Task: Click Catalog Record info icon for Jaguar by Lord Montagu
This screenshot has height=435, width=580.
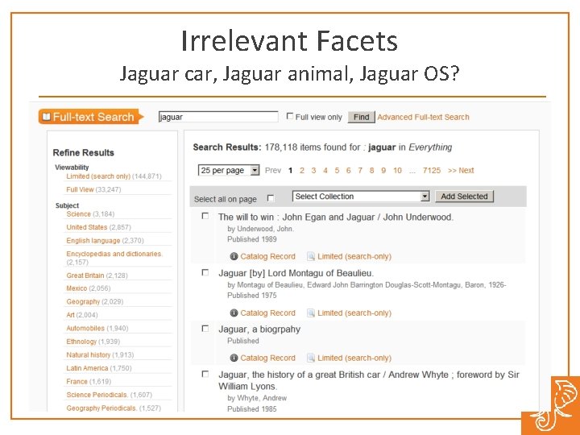Action: coord(234,313)
